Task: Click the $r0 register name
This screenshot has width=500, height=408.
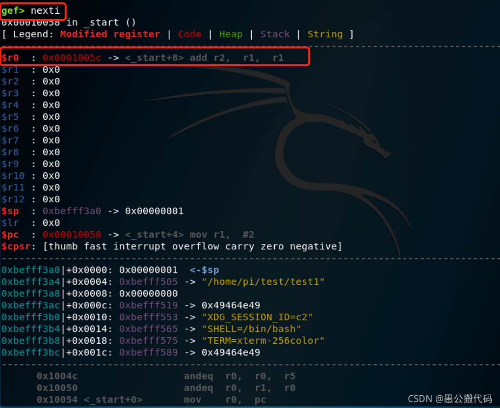Action: click(10, 58)
